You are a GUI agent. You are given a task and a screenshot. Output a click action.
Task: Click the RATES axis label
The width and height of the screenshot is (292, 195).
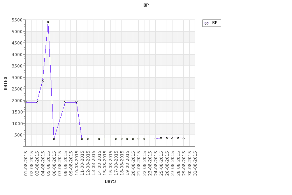5,83
